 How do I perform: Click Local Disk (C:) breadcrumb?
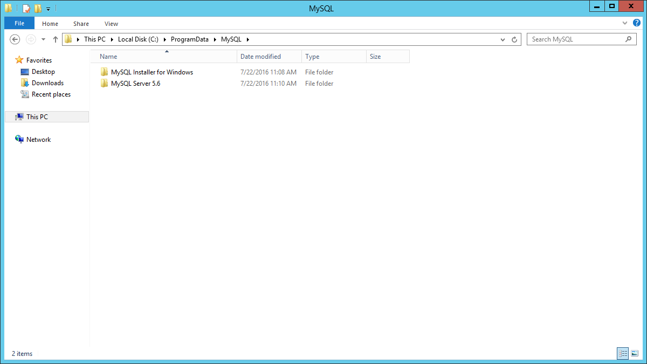138,39
